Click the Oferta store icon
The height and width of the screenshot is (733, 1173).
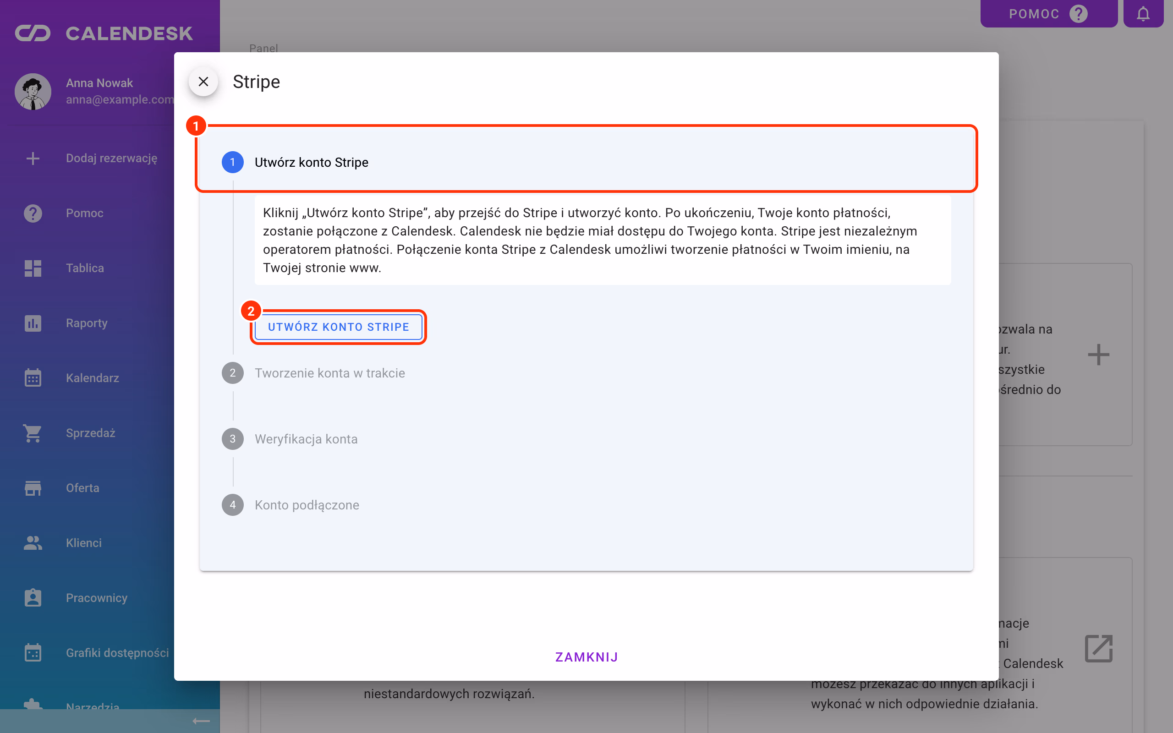(33, 488)
